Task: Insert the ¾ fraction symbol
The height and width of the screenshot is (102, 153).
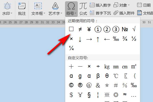Action: (x=125, y=39)
